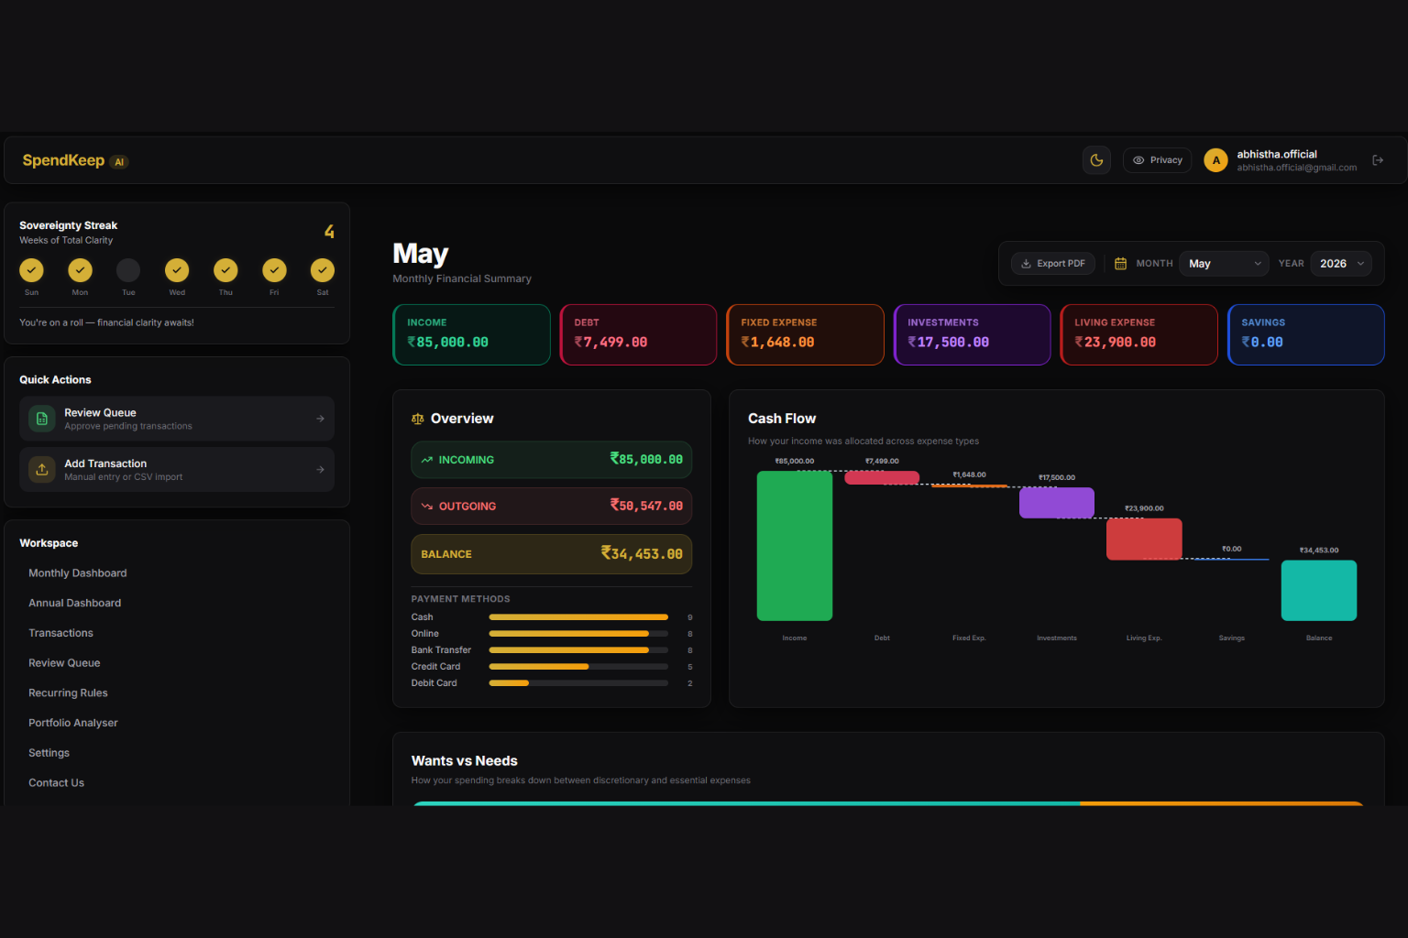This screenshot has height=938, width=1408.
Task: Click the Bank Transfer payment bar
Action: 578,650
